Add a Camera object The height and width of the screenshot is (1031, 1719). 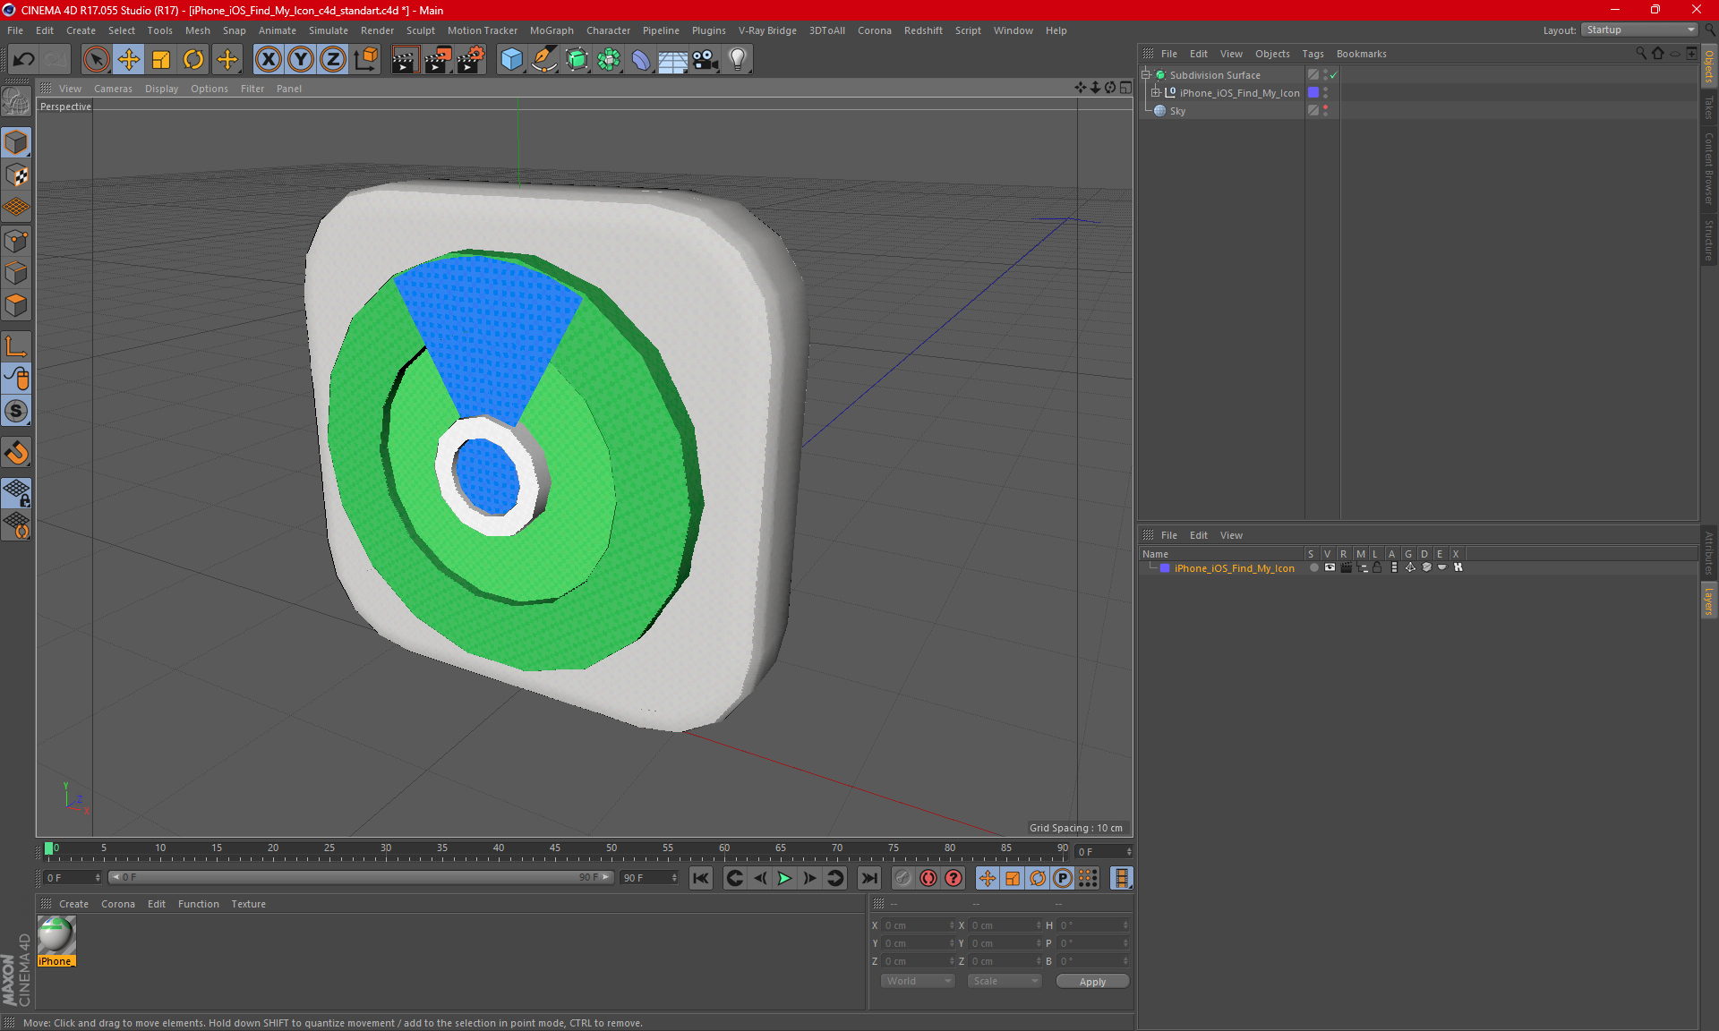pyautogui.click(x=706, y=60)
